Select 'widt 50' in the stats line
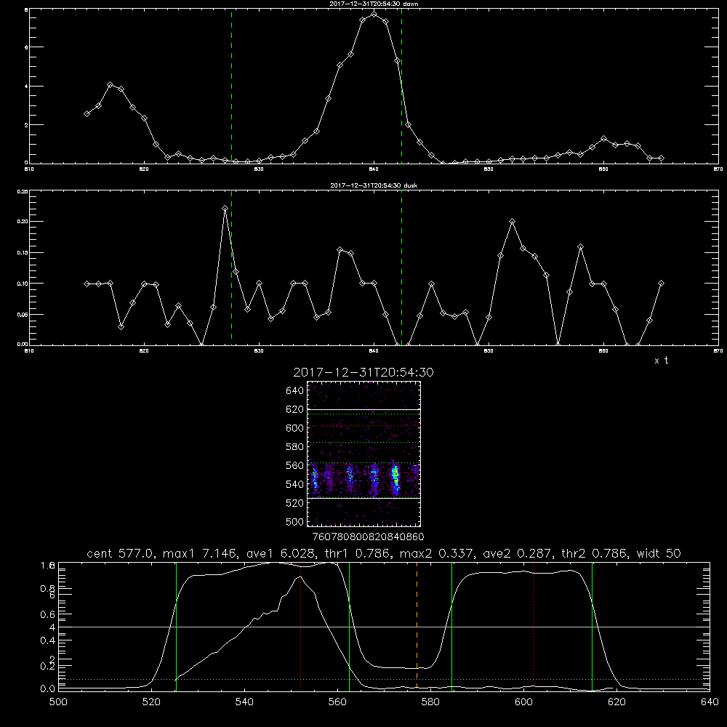The image size is (727, 727). coord(659,553)
